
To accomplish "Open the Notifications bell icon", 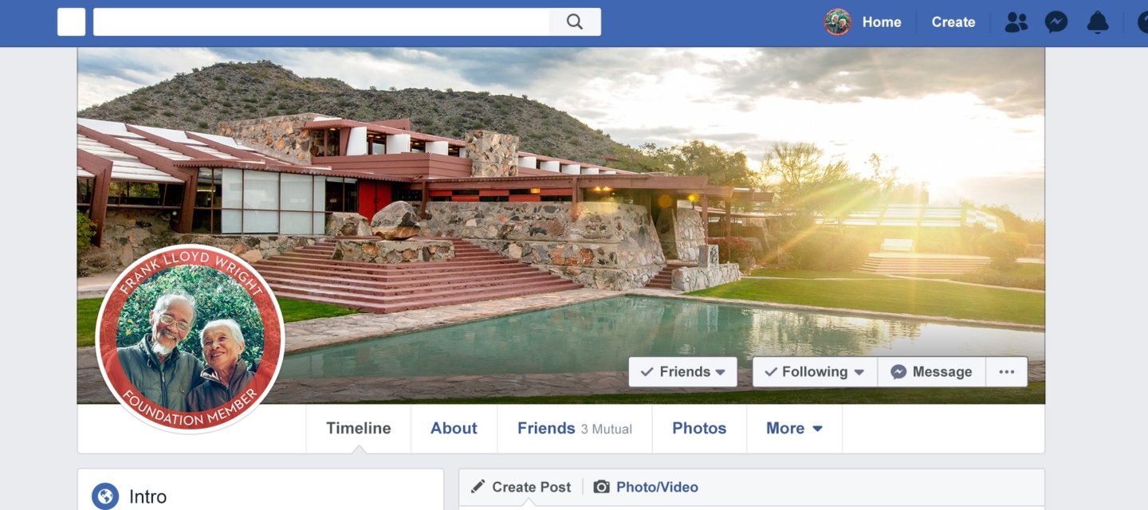I will click(x=1098, y=22).
